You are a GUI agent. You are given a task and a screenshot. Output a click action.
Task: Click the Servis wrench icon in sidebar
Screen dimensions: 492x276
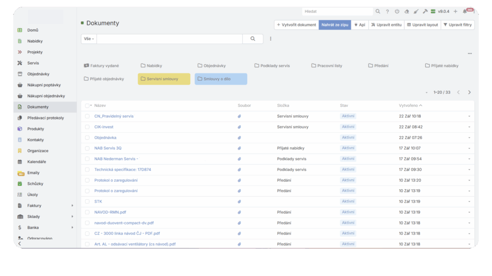coord(20,63)
